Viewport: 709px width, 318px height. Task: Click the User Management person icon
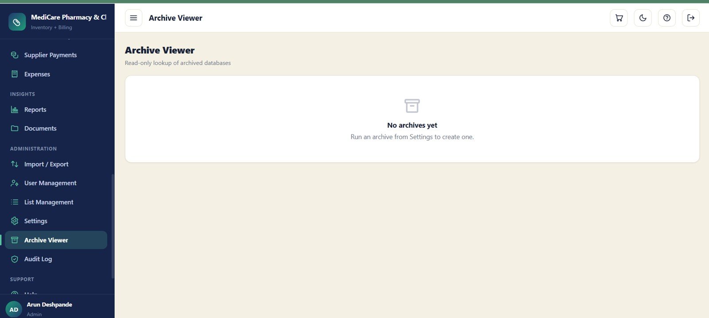pos(15,183)
